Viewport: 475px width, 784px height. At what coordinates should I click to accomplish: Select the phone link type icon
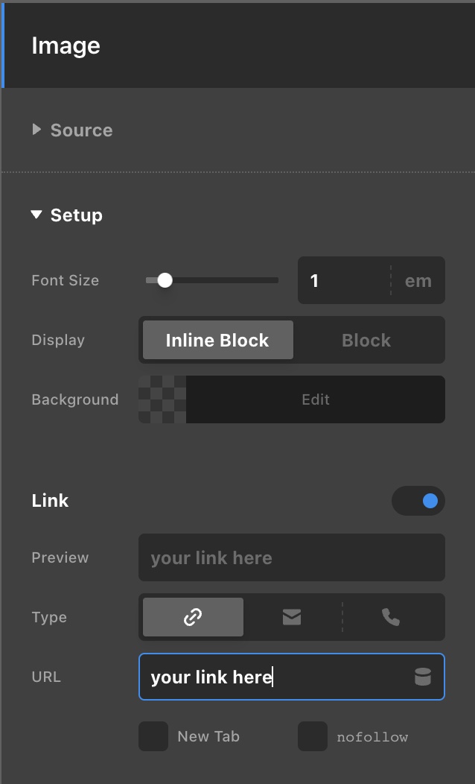tap(391, 617)
